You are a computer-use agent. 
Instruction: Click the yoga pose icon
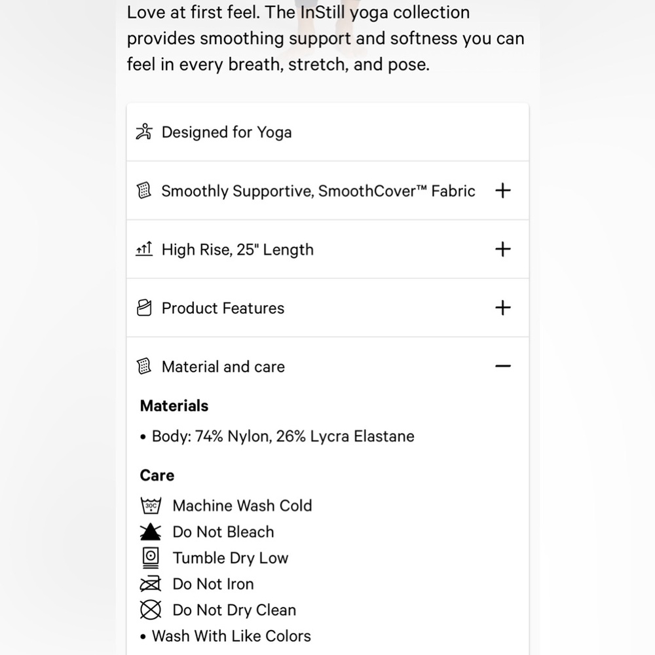click(144, 132)
